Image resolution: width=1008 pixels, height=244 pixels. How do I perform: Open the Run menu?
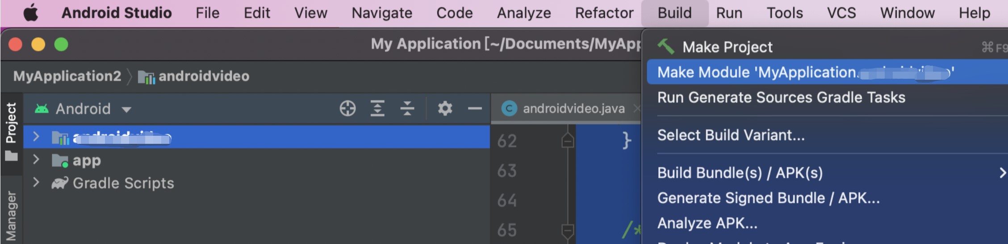(729, 13)
